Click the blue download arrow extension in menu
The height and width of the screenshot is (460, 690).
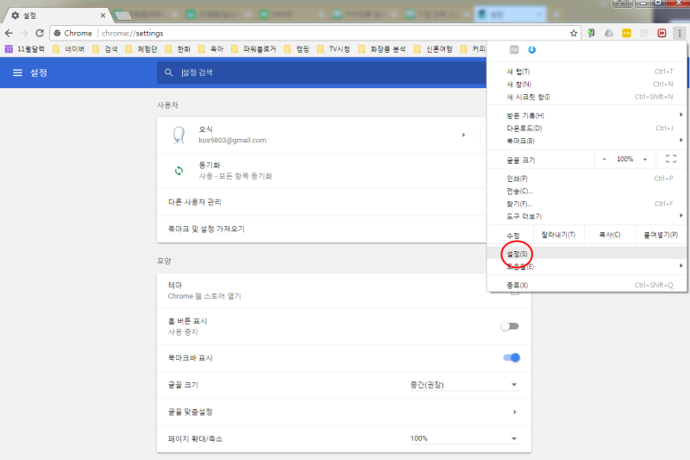(532, 50)
